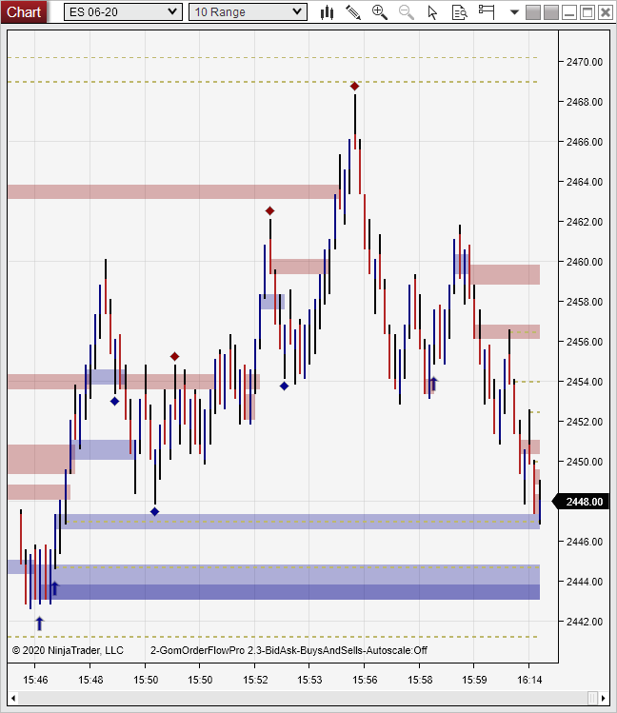Viewport: 617px width, 713px height.
Task: Select the blue up arrow near 2442
Action: [x=40, y=624]
